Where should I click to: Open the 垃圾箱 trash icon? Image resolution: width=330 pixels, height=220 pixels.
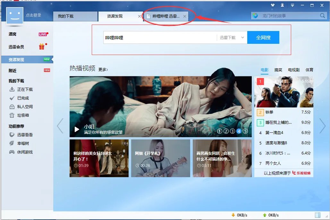pos(12,115)
